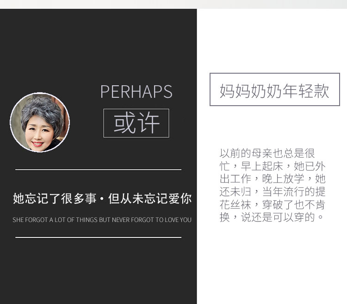
Task: Click the boxed 或许 label
Action: click(x=136, y=123)
